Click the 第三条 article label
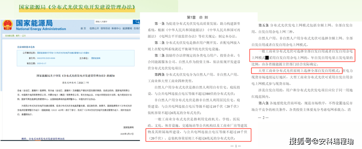This screenshot has width=362, height=149. (x=160, y=55)
